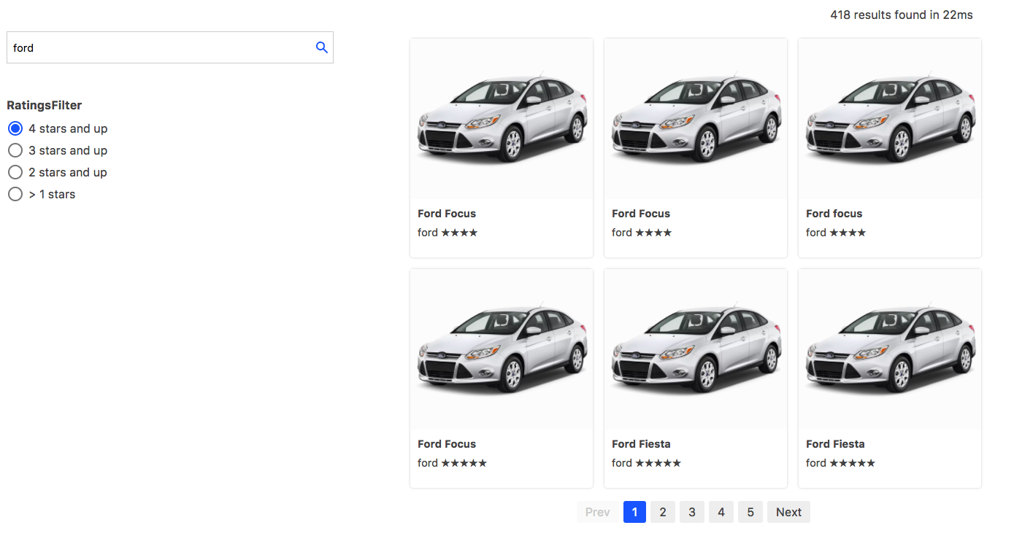
Task: Select the "4 stars and up" radio
Action: point(15,128)
